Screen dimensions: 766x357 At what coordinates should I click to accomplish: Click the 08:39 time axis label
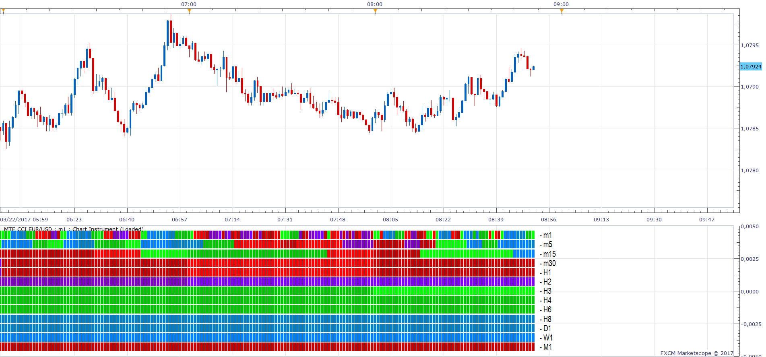pyautogui.click(x=496, y=219)
